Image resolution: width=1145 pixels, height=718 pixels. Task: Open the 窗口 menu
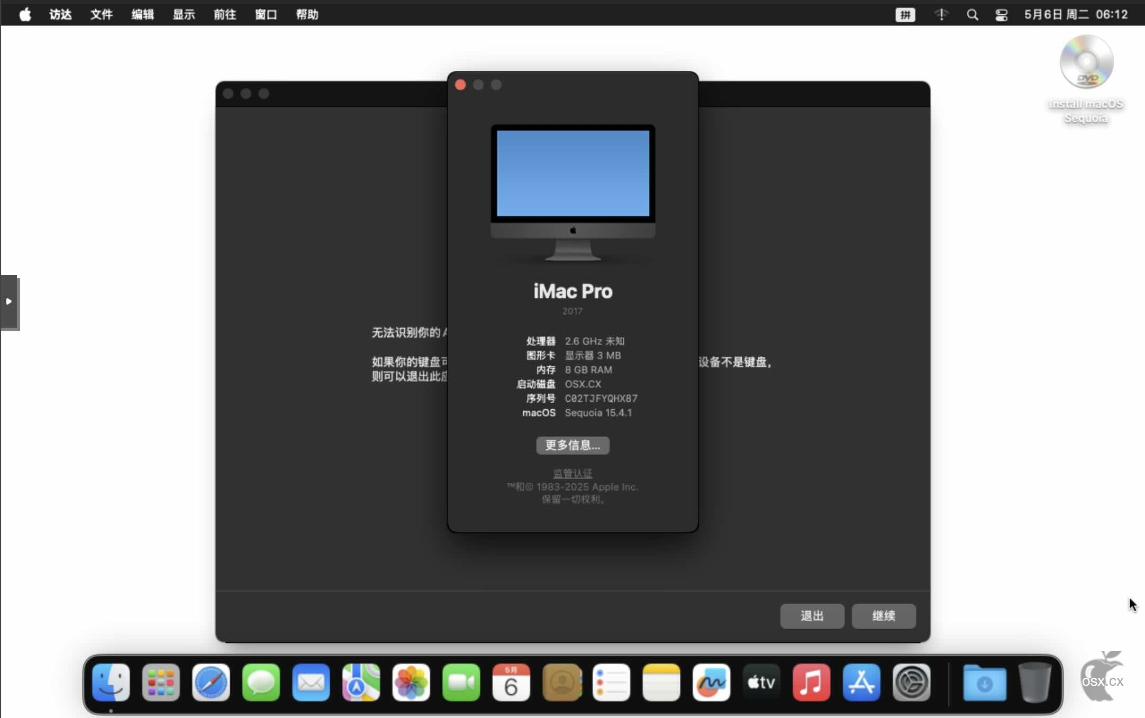coord(266,14)
